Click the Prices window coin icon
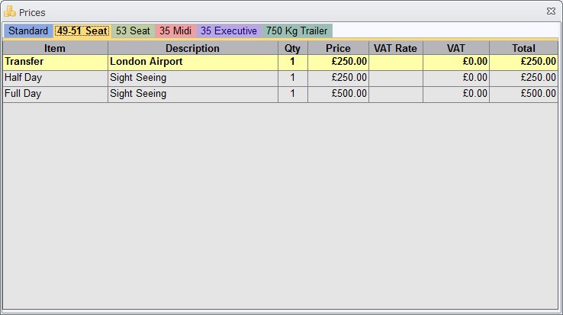Viewport: 563px width, 315px height. click(10, 11)
